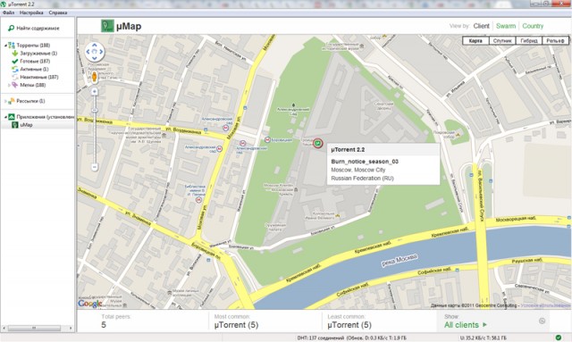This screenshot has width=572, height=342.
Task: Click the Активные arrows icon
Action: click(x=15, y=69)
